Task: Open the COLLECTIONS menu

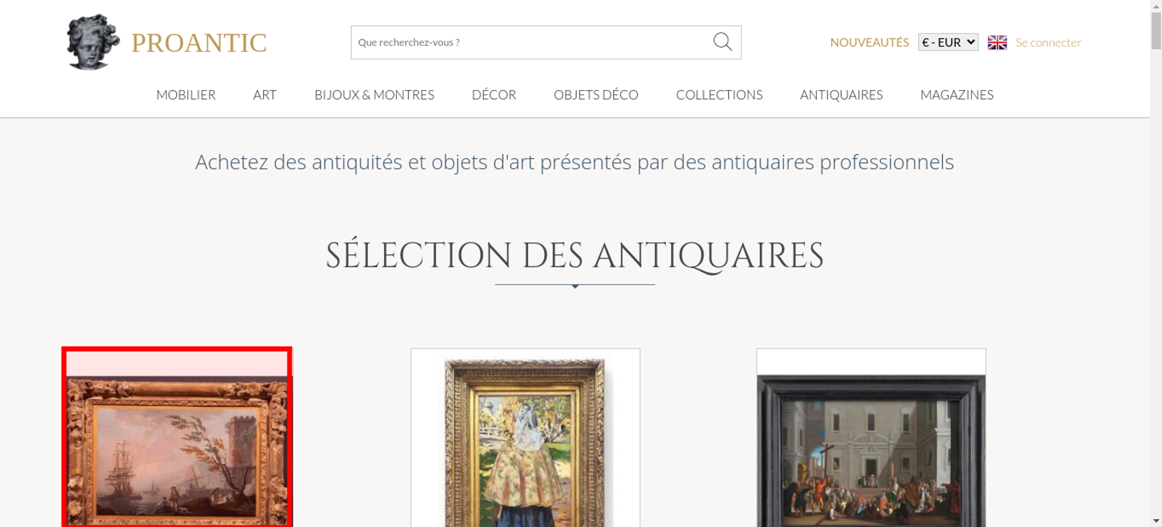Action: pyautogui.click(x=719, y=95)
